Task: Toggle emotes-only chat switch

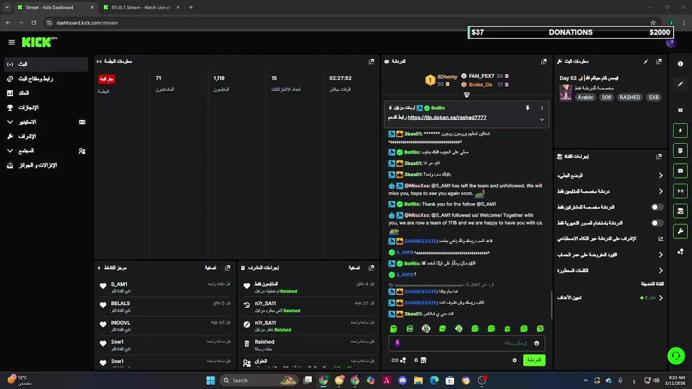Action: pyautogui.click(x=657, y=223)
